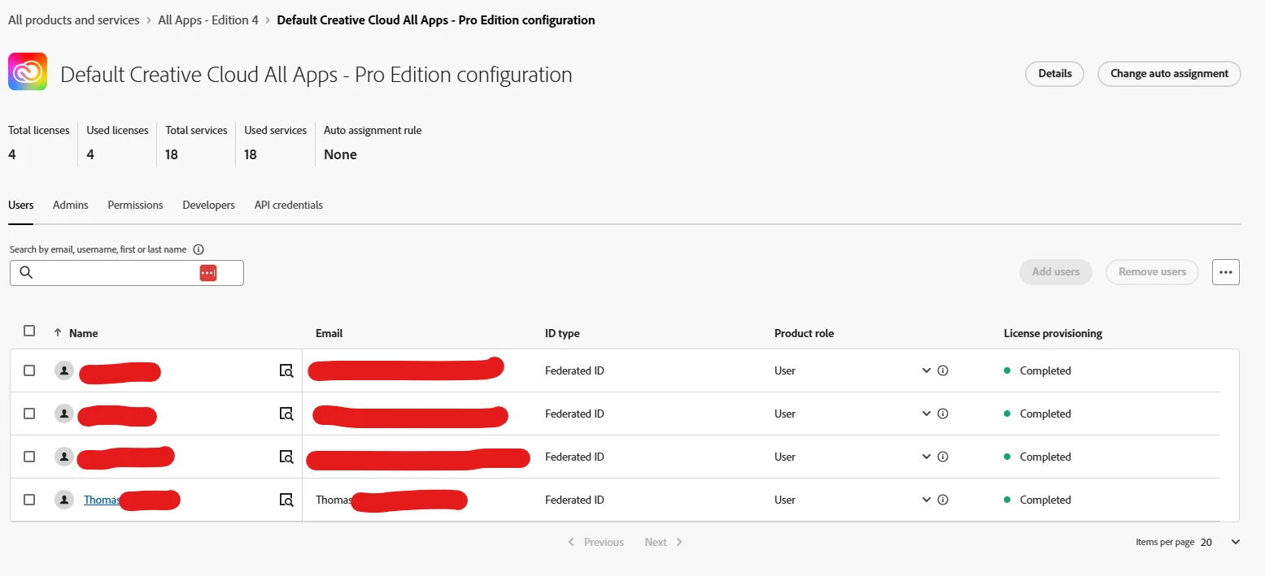Open user details icon in Thomas row
The width and height of the screenshot is (1265, 576).
(286, 500)
